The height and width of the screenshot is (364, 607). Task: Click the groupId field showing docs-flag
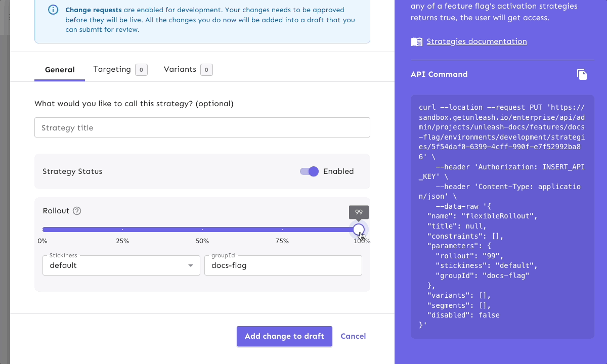tap(283, 265)
